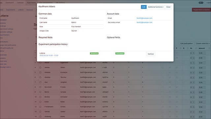Check the row checkbox for Bertine Schnabel
The height and width of the screenshot is (119, 211).
click(40, 97)
